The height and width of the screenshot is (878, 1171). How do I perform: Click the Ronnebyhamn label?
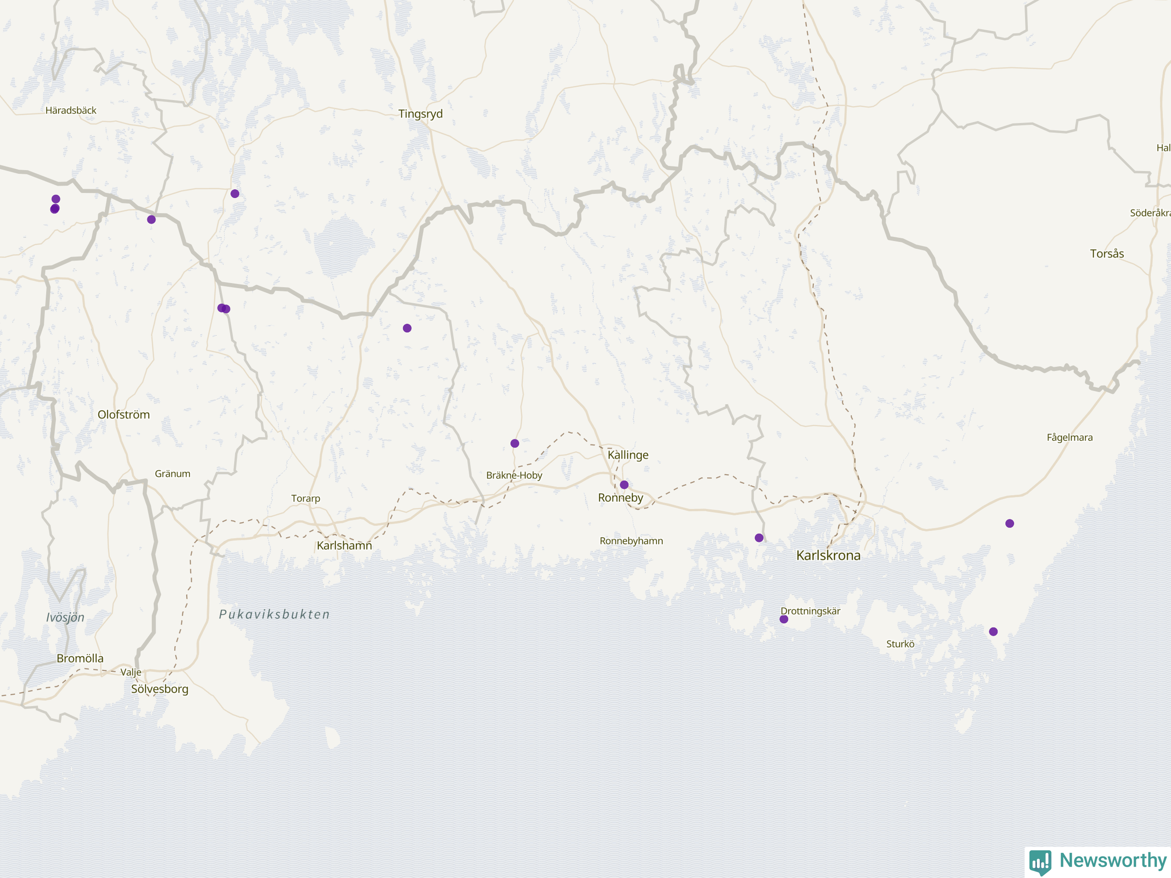pos(631,541)
